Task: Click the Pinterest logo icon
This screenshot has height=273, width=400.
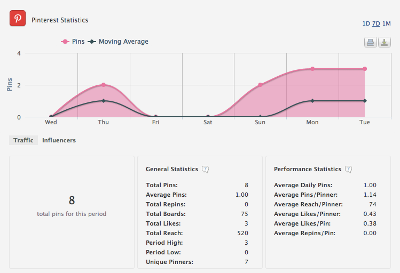Action: pyautogui.click(x=18, y=19)
